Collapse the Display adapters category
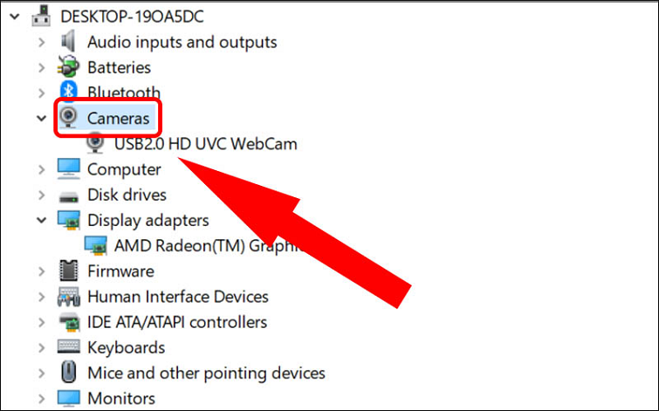The height and width of the screenshot is (411, 659). click(x=41, y=220)
